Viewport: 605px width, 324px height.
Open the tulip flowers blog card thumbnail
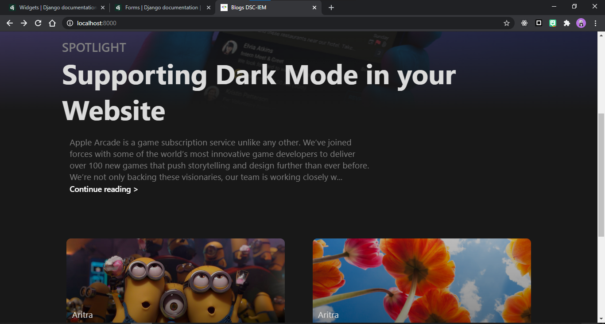click(x=422, y=281)
